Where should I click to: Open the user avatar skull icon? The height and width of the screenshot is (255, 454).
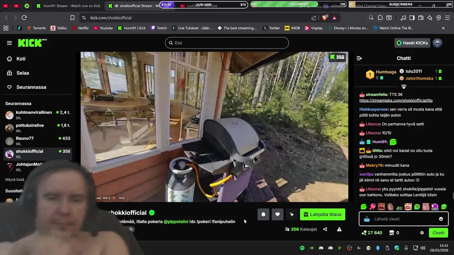click(x=437, y=43)
